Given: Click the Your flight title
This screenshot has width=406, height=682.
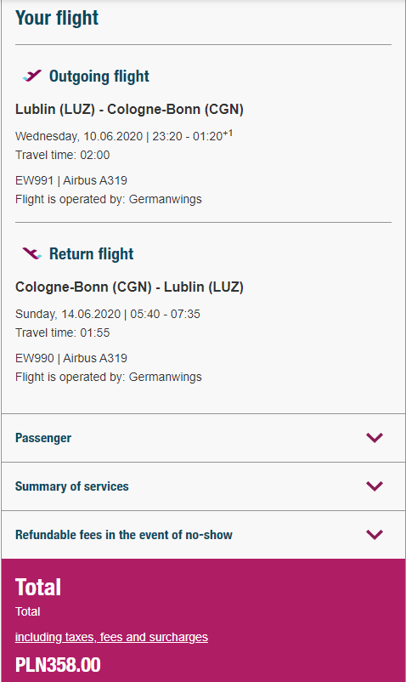Looking at the screenshot, I should pos(57,18).
